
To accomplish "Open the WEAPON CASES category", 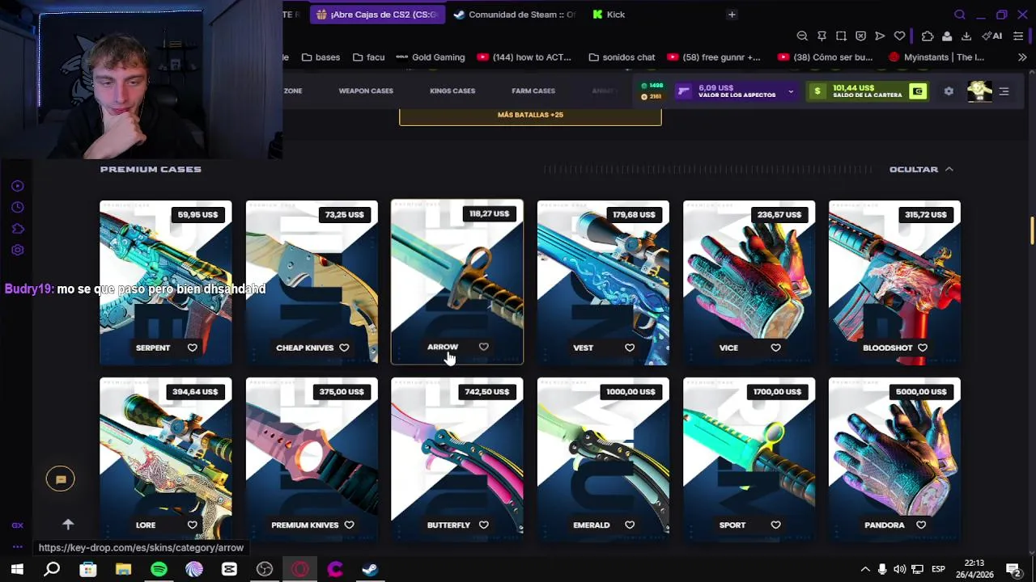I will pyautogui.click(x=366, y=91).
